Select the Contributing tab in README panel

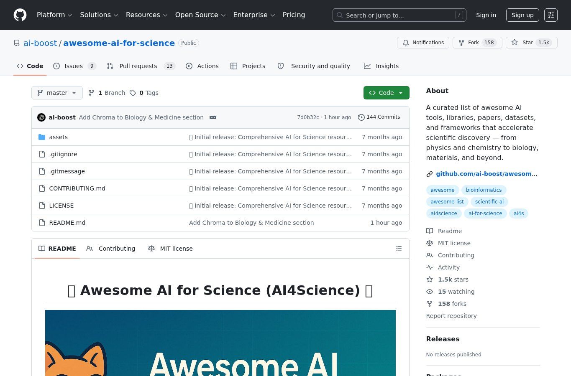111,249
